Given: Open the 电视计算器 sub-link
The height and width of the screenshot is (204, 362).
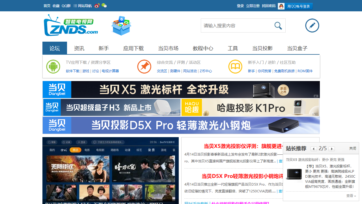Looking at the screenshot, I should pyautogui.click(x=110, y=71).
